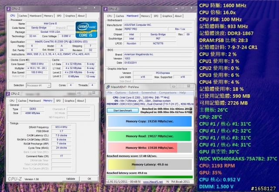The height and width of the screenshot is (192, 279).
Task: Select SPD tab in the CPU-Z Memory window
Action: (58, 101)
